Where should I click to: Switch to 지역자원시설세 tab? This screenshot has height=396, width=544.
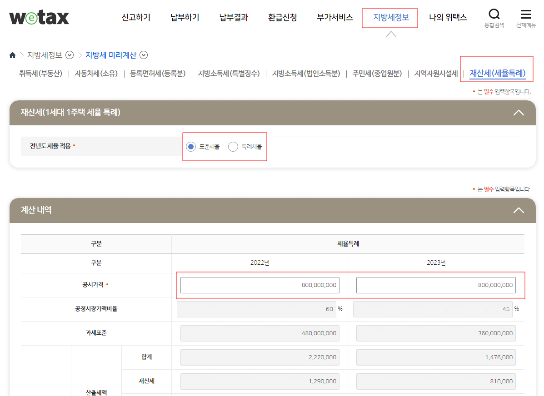tap(436, 74)
